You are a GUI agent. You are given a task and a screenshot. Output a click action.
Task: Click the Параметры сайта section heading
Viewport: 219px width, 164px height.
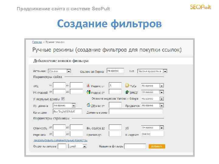pos(47,77)
